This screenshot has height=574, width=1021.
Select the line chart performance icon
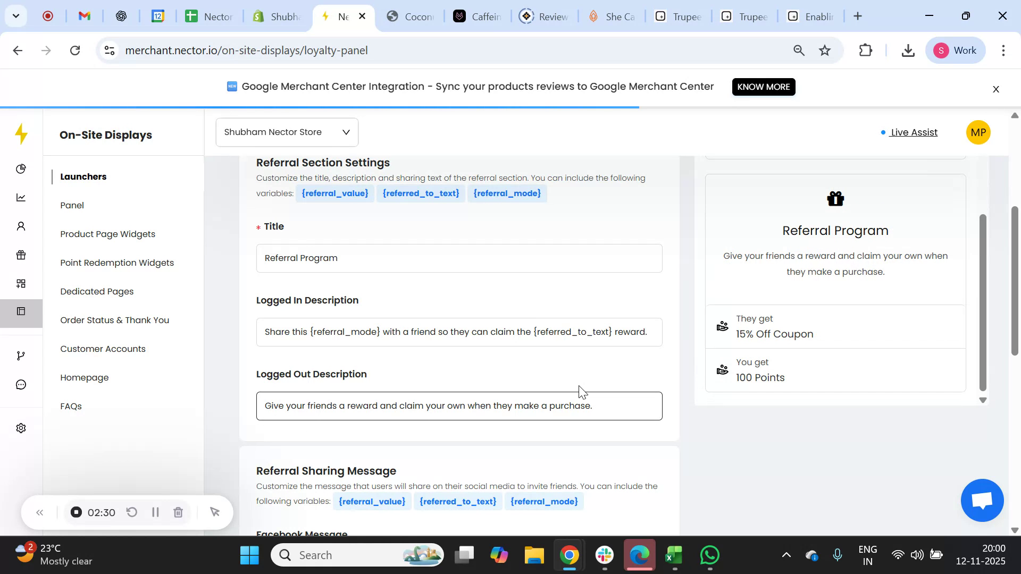[21, 197]
